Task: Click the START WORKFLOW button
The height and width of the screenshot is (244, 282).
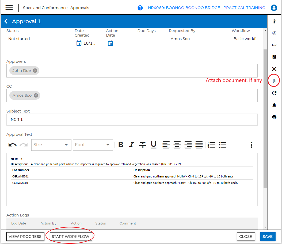Action: [x=71, y=237]
